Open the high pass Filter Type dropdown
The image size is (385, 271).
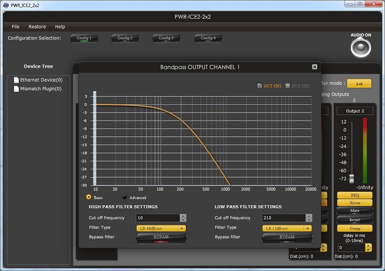161,228
